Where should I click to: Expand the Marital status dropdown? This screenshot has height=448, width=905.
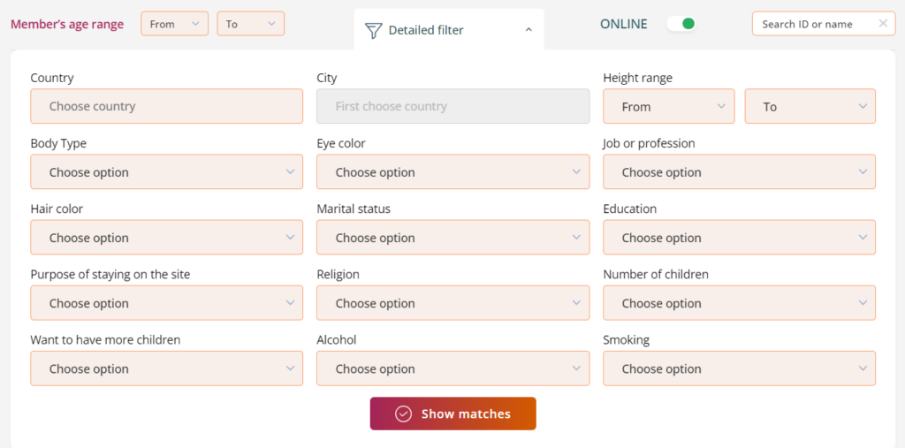(452, 238)
